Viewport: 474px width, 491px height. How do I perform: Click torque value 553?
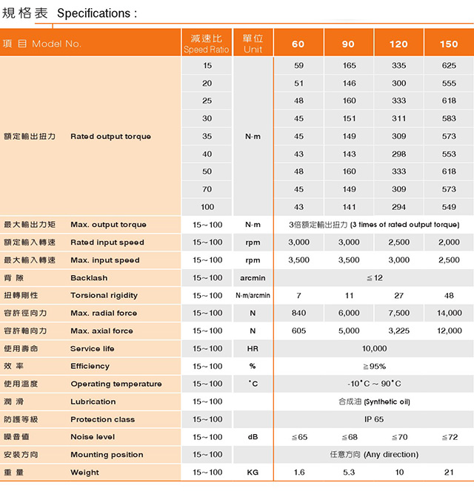(x=449, y=154)
